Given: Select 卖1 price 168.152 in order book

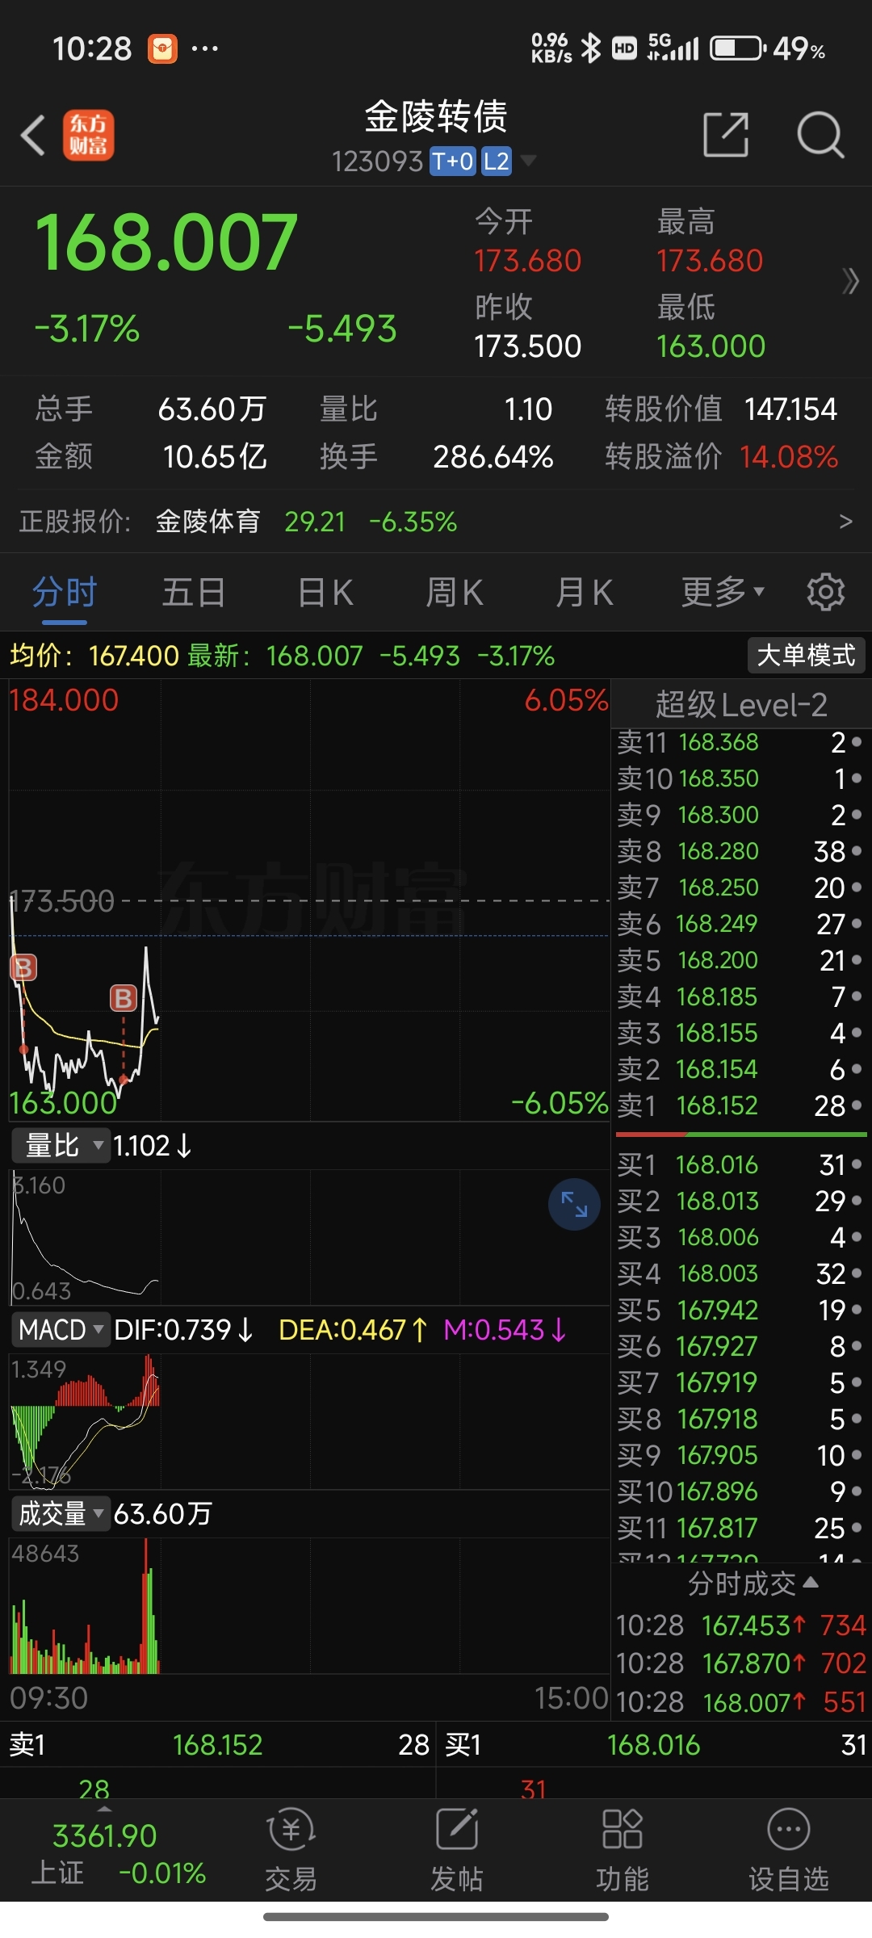Looking at the screenshot, I should (x=740, y=1105).
